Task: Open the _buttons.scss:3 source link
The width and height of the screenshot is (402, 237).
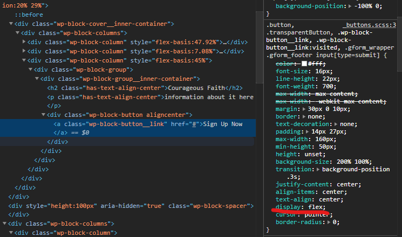Action: pos(369,25)
